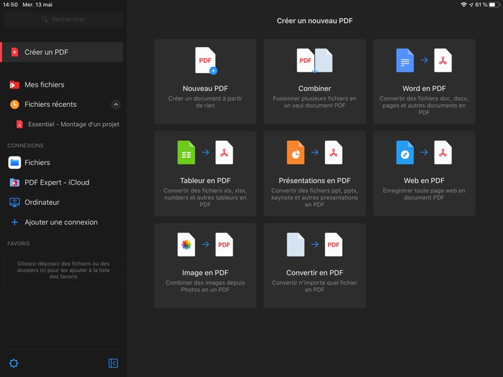Choose the Word en PDF tile
This screenshot has width=503, height=377.
tap(424, 81)
